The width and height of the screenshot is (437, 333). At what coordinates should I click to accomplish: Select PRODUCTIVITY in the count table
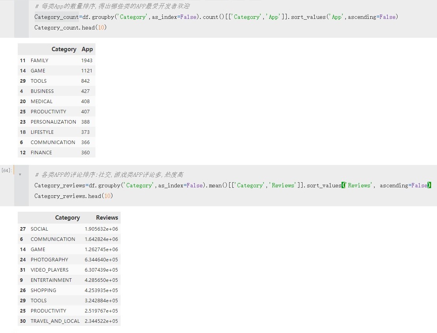pos(48,111)
